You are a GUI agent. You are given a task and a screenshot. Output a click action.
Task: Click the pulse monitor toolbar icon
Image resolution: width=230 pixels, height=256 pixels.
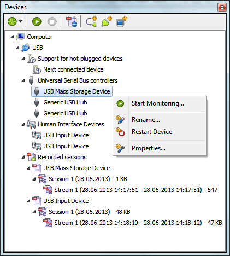coord(12,21)
